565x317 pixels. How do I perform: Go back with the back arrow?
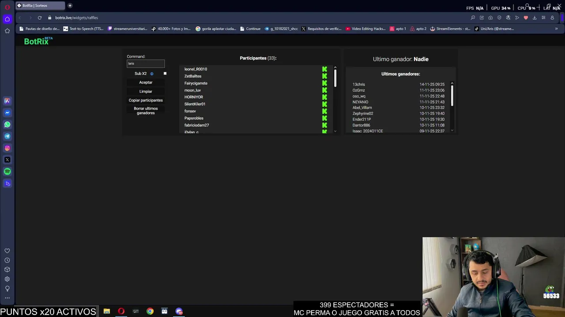click(x=19, y=18)
